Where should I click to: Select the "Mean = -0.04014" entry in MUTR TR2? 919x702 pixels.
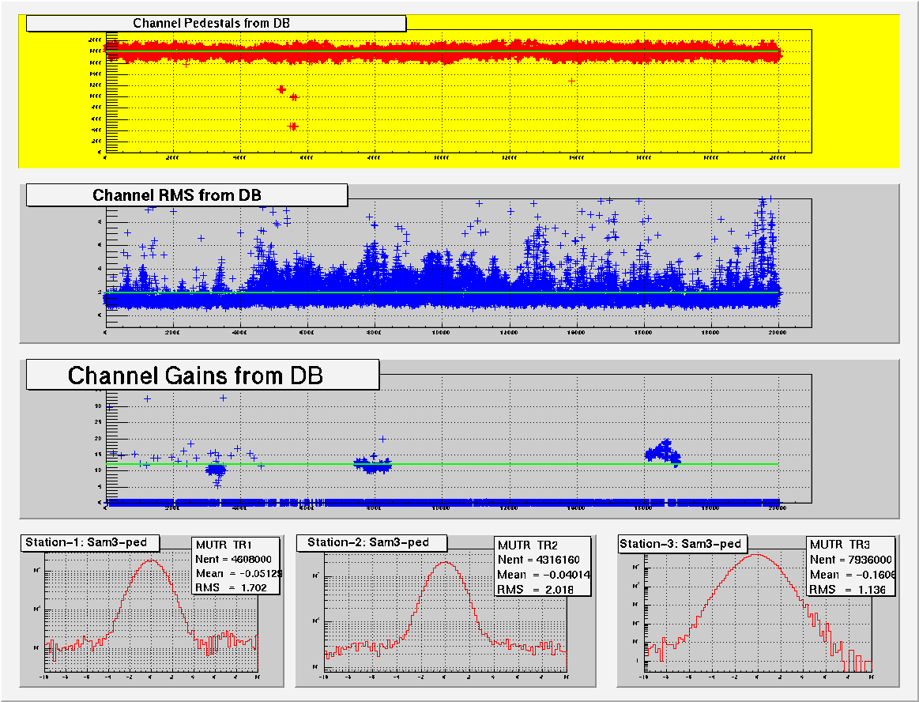pos(544,575)
